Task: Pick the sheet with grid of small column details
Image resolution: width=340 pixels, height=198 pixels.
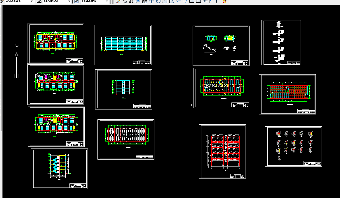Action: (x=293, y=146)
